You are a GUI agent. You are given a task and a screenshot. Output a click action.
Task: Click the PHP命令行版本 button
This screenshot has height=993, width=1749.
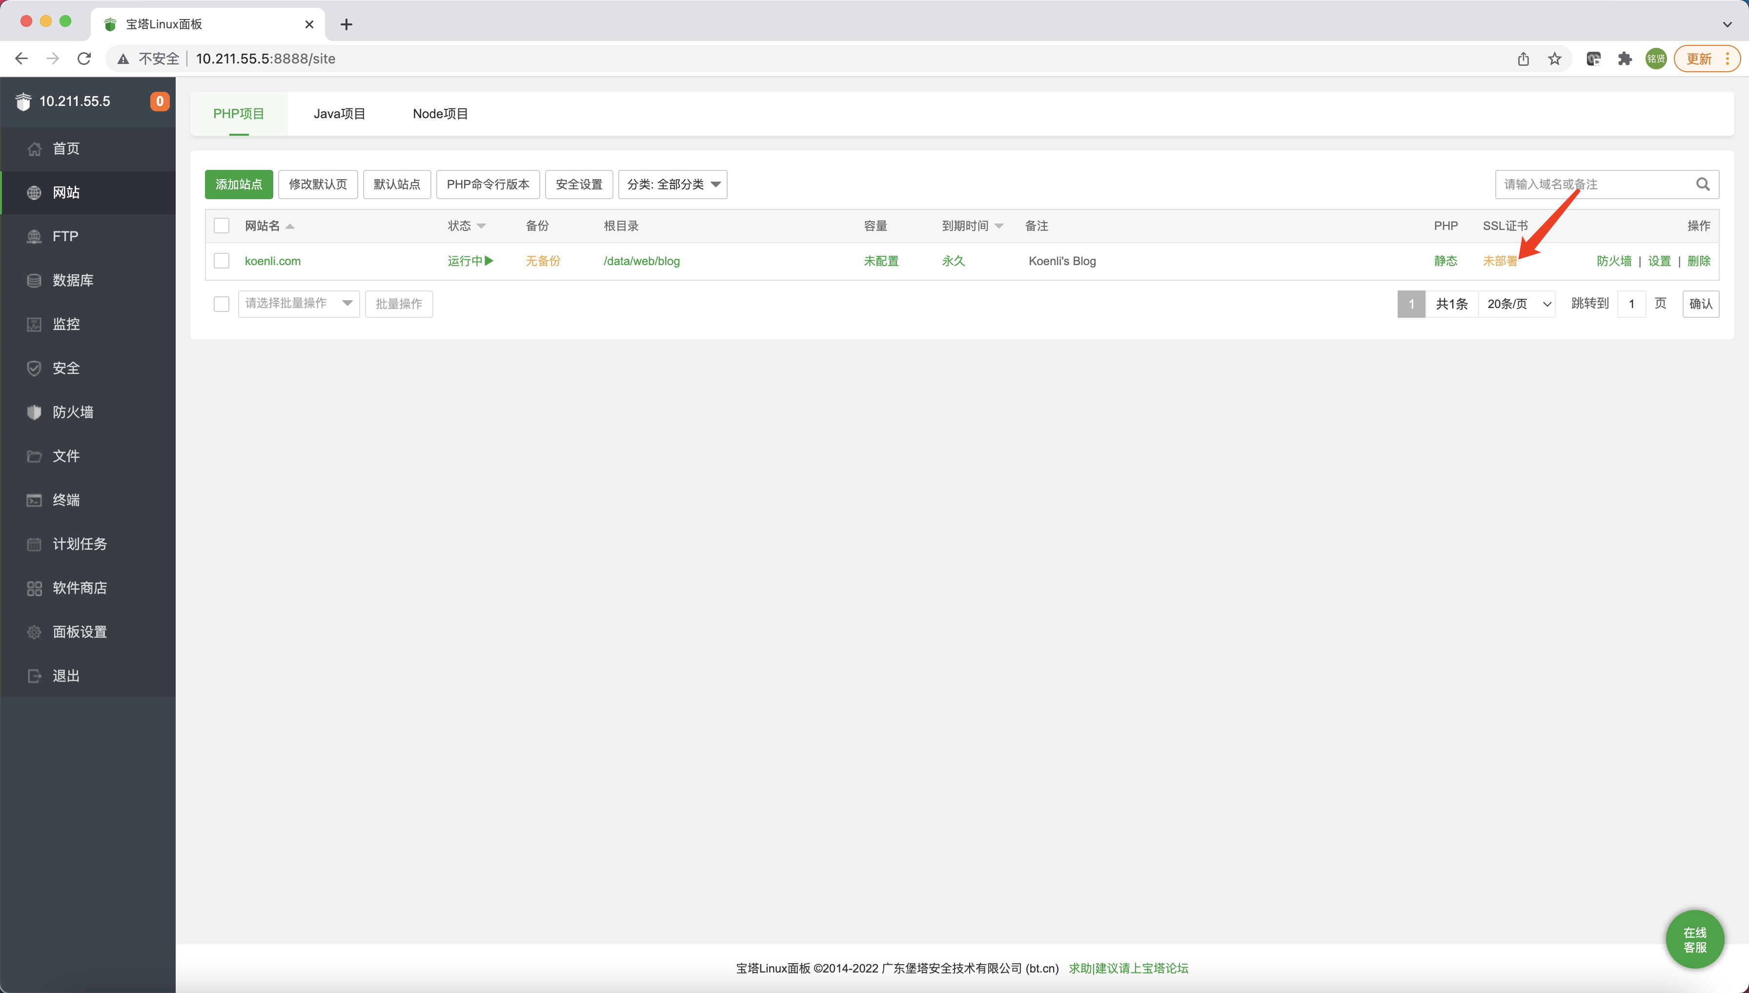(488, 184)
